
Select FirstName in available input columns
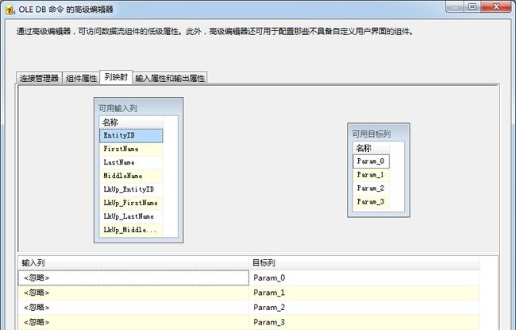point(131,149)
